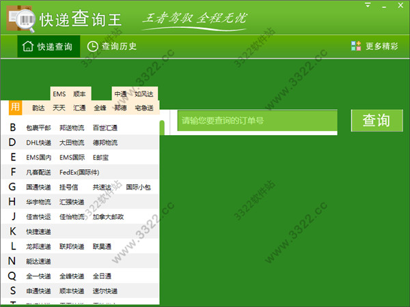Select FedEx(国际件) courier
This screenshot has height=307, width=410.
pyautogui.click(x=79, y=173)
